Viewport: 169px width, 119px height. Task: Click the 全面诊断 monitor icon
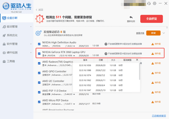pos(4,18)
